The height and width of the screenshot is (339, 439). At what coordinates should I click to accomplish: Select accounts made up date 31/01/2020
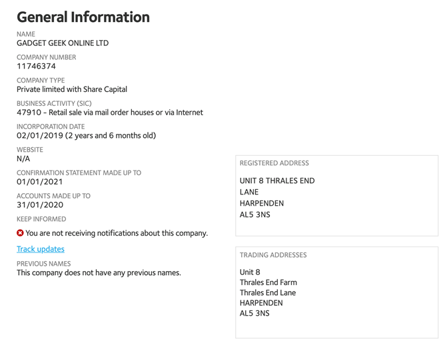[40, 205]
